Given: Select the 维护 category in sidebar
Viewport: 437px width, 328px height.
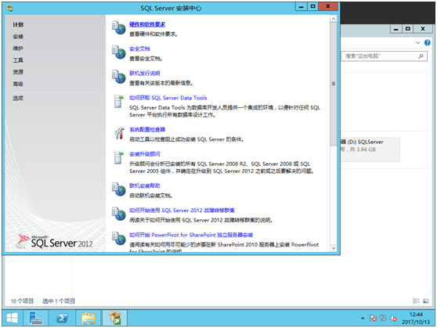Looking at the screenshot, I should (18, 49).
